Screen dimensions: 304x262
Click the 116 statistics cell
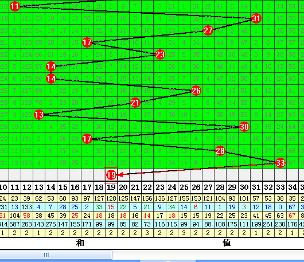(160, 224)
